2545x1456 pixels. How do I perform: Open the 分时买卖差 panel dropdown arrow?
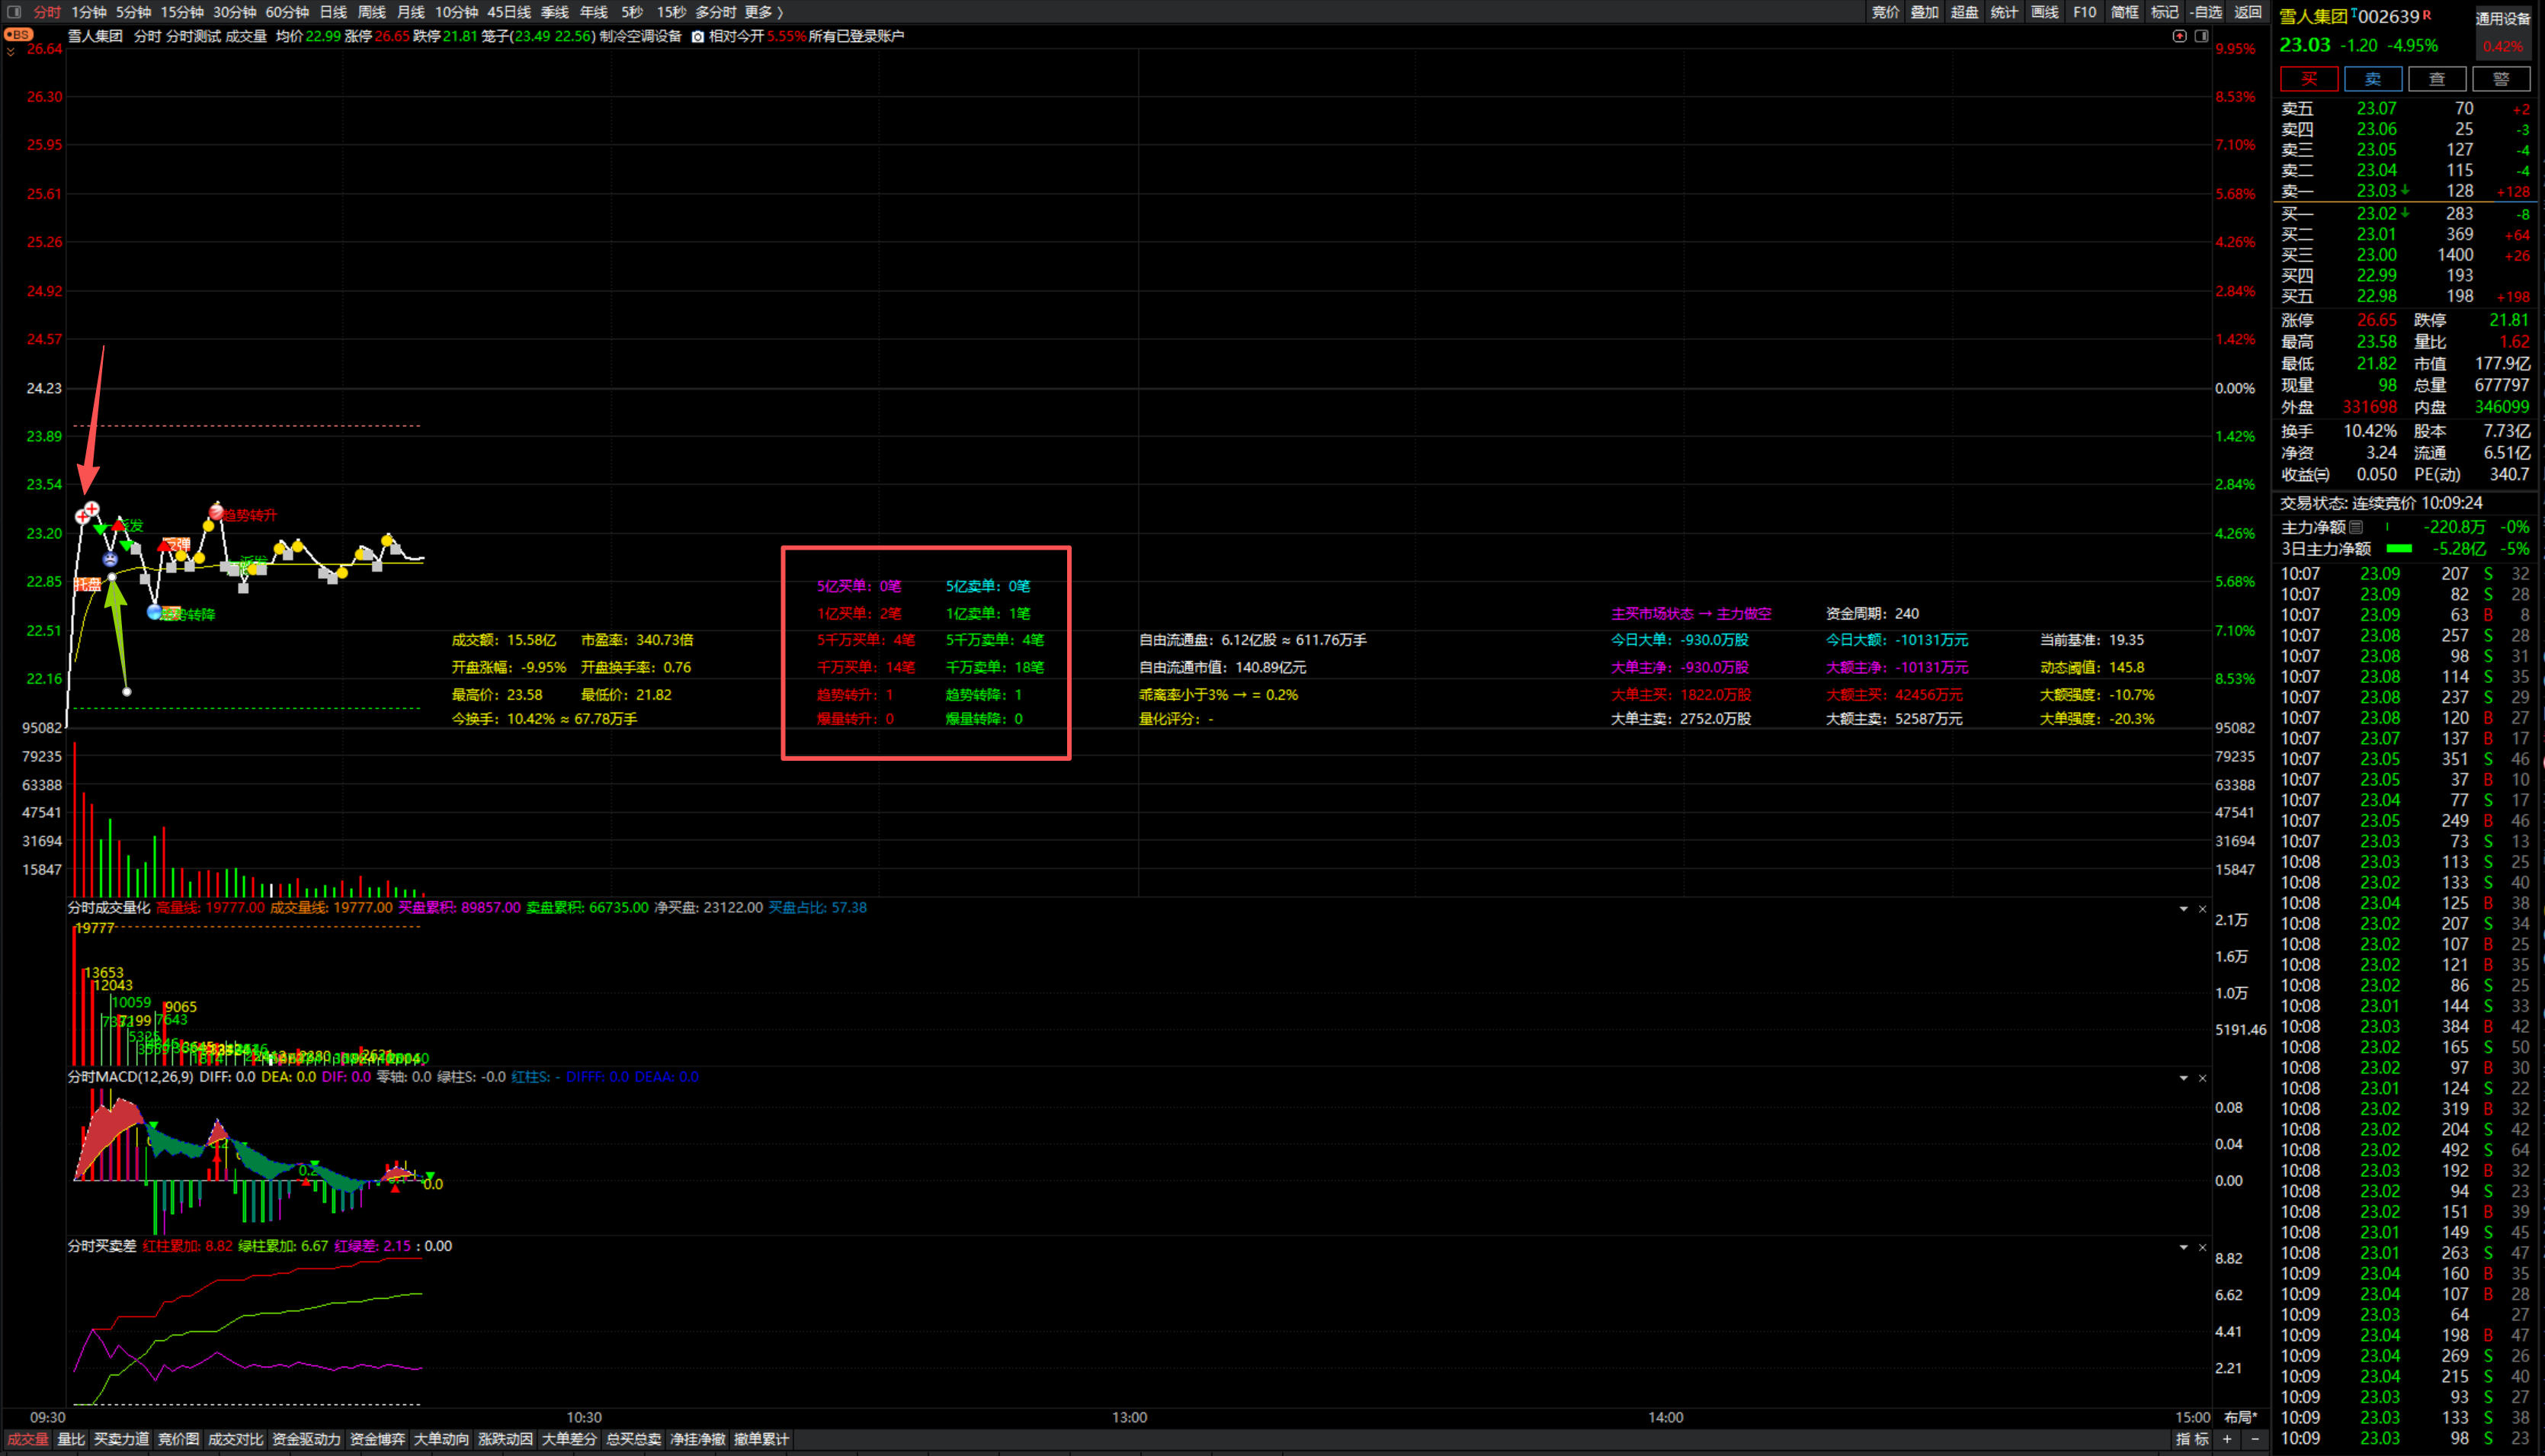tap(2183, 1247)
